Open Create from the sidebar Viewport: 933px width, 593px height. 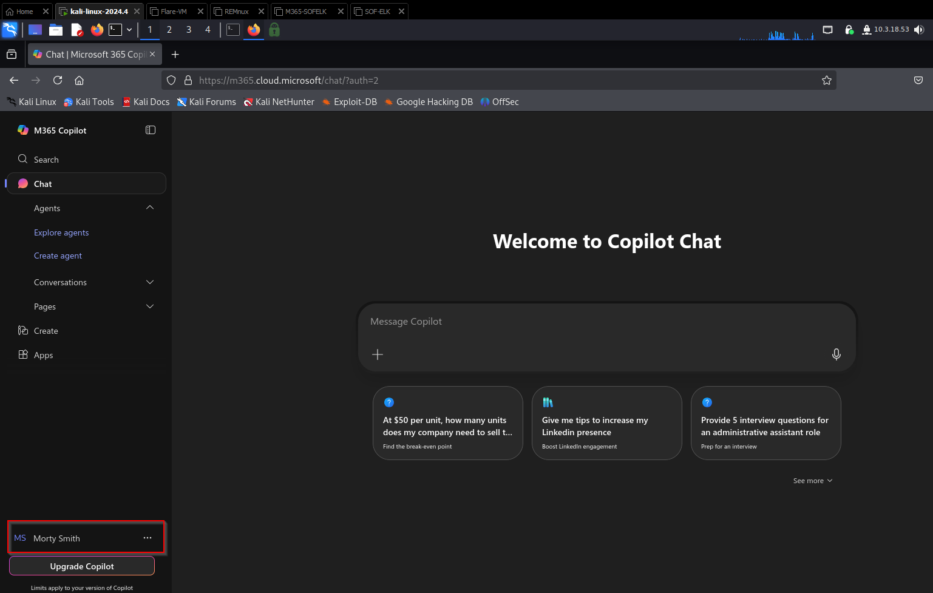(46, 331)
